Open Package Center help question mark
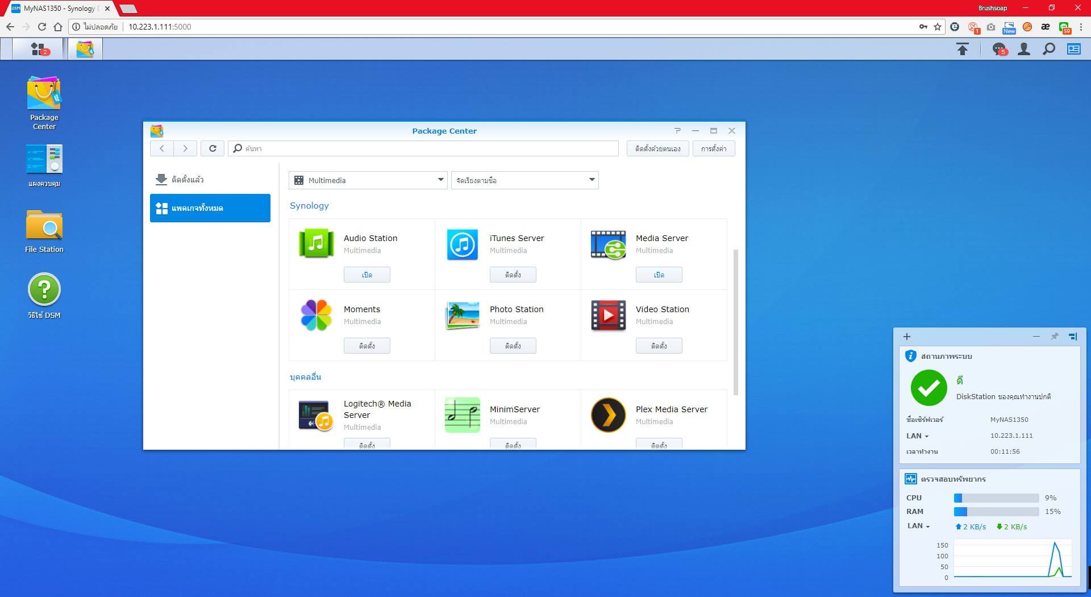Image resolution: width=1091 pixels, height=597 pixels. (x=677, y=131)
